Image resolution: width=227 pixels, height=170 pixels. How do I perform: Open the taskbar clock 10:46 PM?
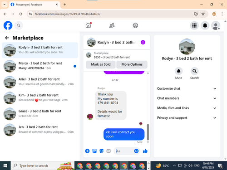(208, 165)
